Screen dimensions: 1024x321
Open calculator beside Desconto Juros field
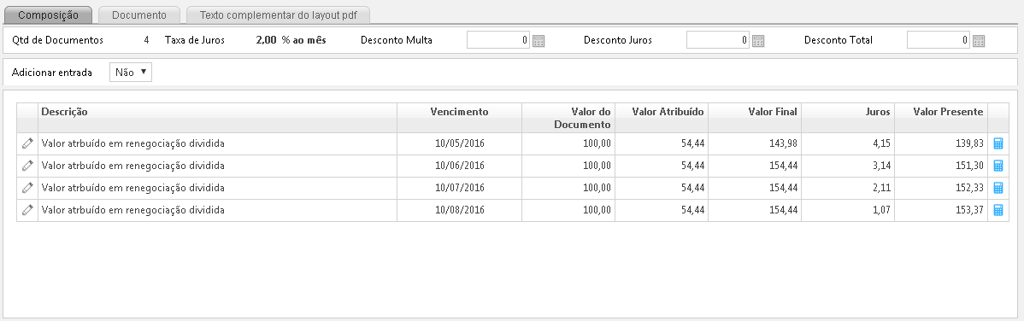[x=758, y=40]
